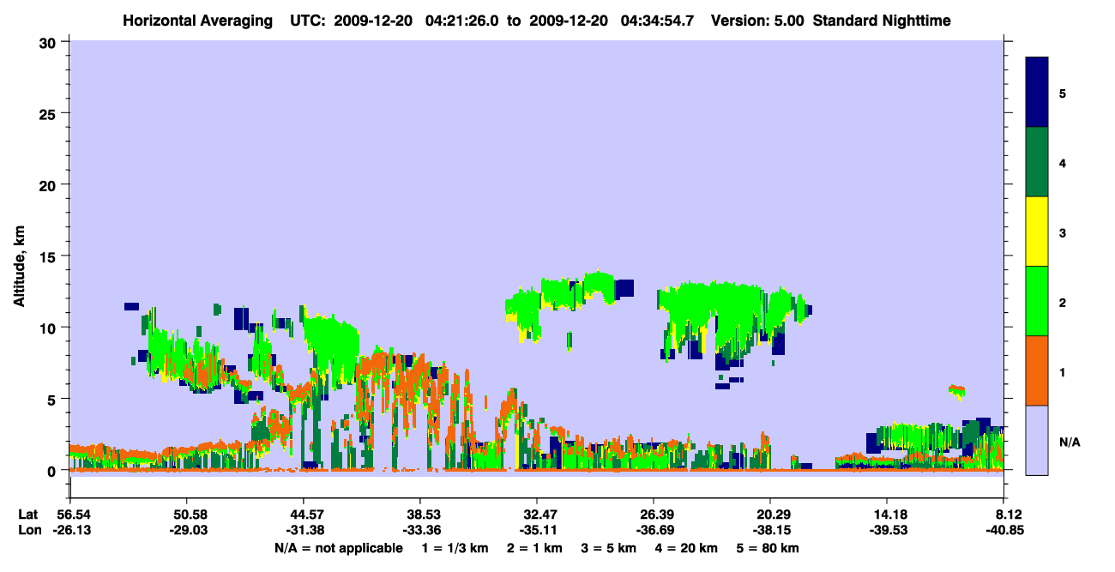Click the bright green colorbar segment labeled 2
The image size is (1115, 572).
(1037, 301)
